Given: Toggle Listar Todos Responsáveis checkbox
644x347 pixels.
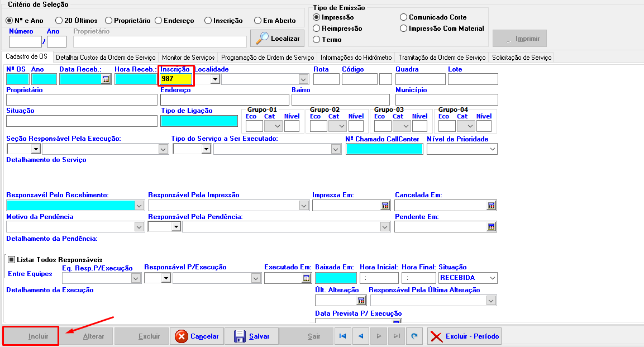Looking at the screenshot, I should click(11, 260).
